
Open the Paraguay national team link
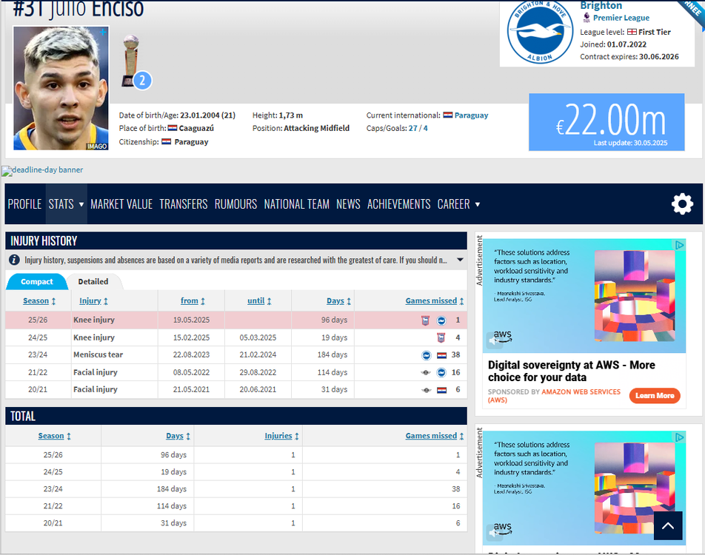coord(471,115)
